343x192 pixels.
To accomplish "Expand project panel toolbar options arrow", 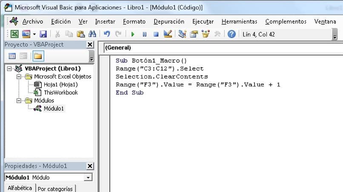I will 91,56.
